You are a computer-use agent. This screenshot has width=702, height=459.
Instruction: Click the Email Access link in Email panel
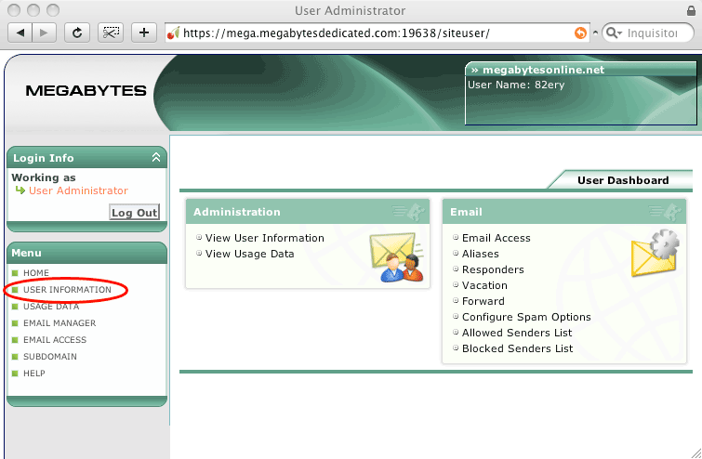(497, 238)
